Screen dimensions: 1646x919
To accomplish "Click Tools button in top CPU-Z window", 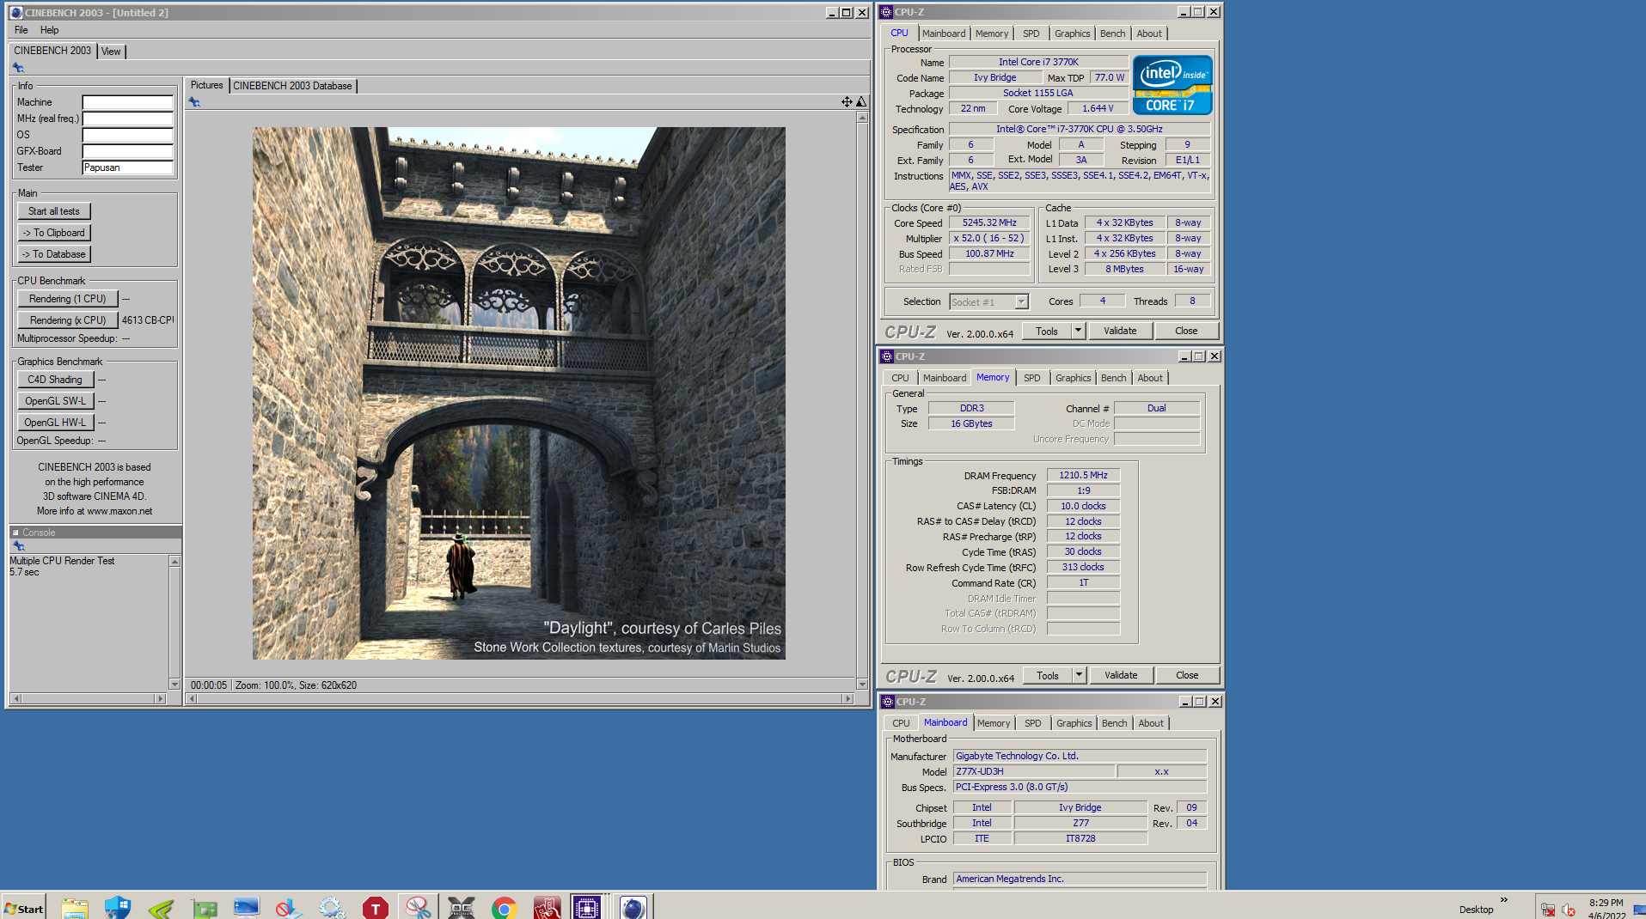I will tap(1047, 331).
